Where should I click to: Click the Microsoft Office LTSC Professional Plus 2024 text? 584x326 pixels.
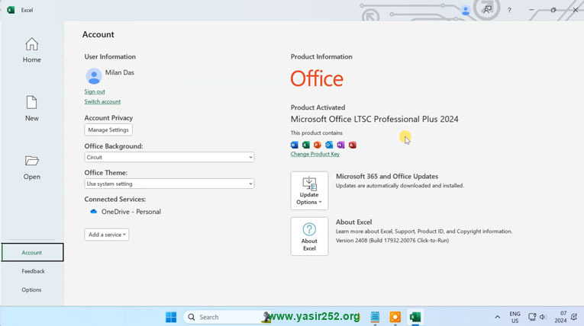tap(374, 119)
